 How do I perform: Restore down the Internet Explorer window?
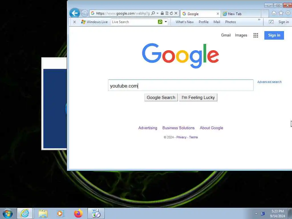click(278, 5)
